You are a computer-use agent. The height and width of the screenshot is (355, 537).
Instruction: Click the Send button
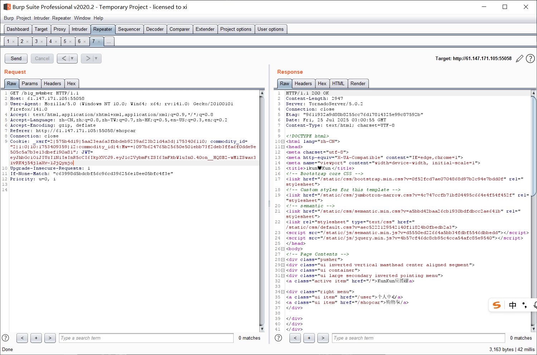click(16, 58)
